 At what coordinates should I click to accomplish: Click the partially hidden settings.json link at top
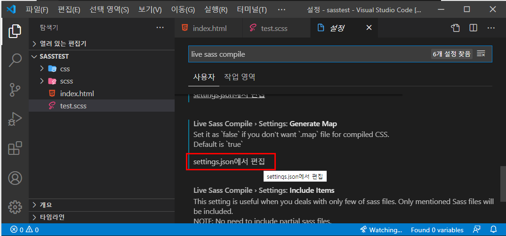[229, 96]
